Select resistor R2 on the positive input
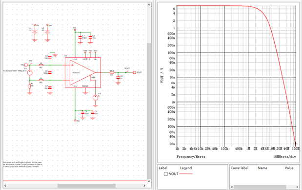The width and height of the screenshot is (302, 190). [41, 65]
